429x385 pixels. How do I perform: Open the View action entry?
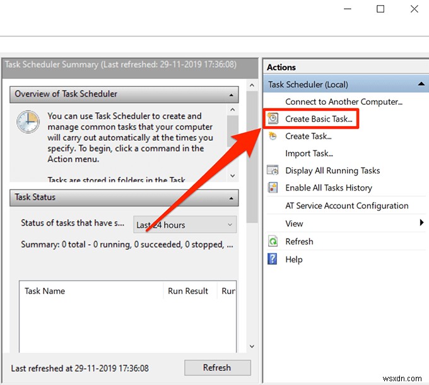tap(294, 223)
